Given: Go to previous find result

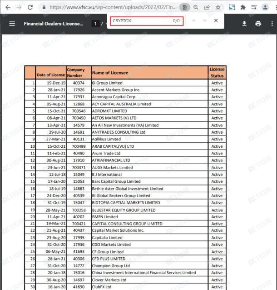Looking at the screenshot, I should point(193,21).
